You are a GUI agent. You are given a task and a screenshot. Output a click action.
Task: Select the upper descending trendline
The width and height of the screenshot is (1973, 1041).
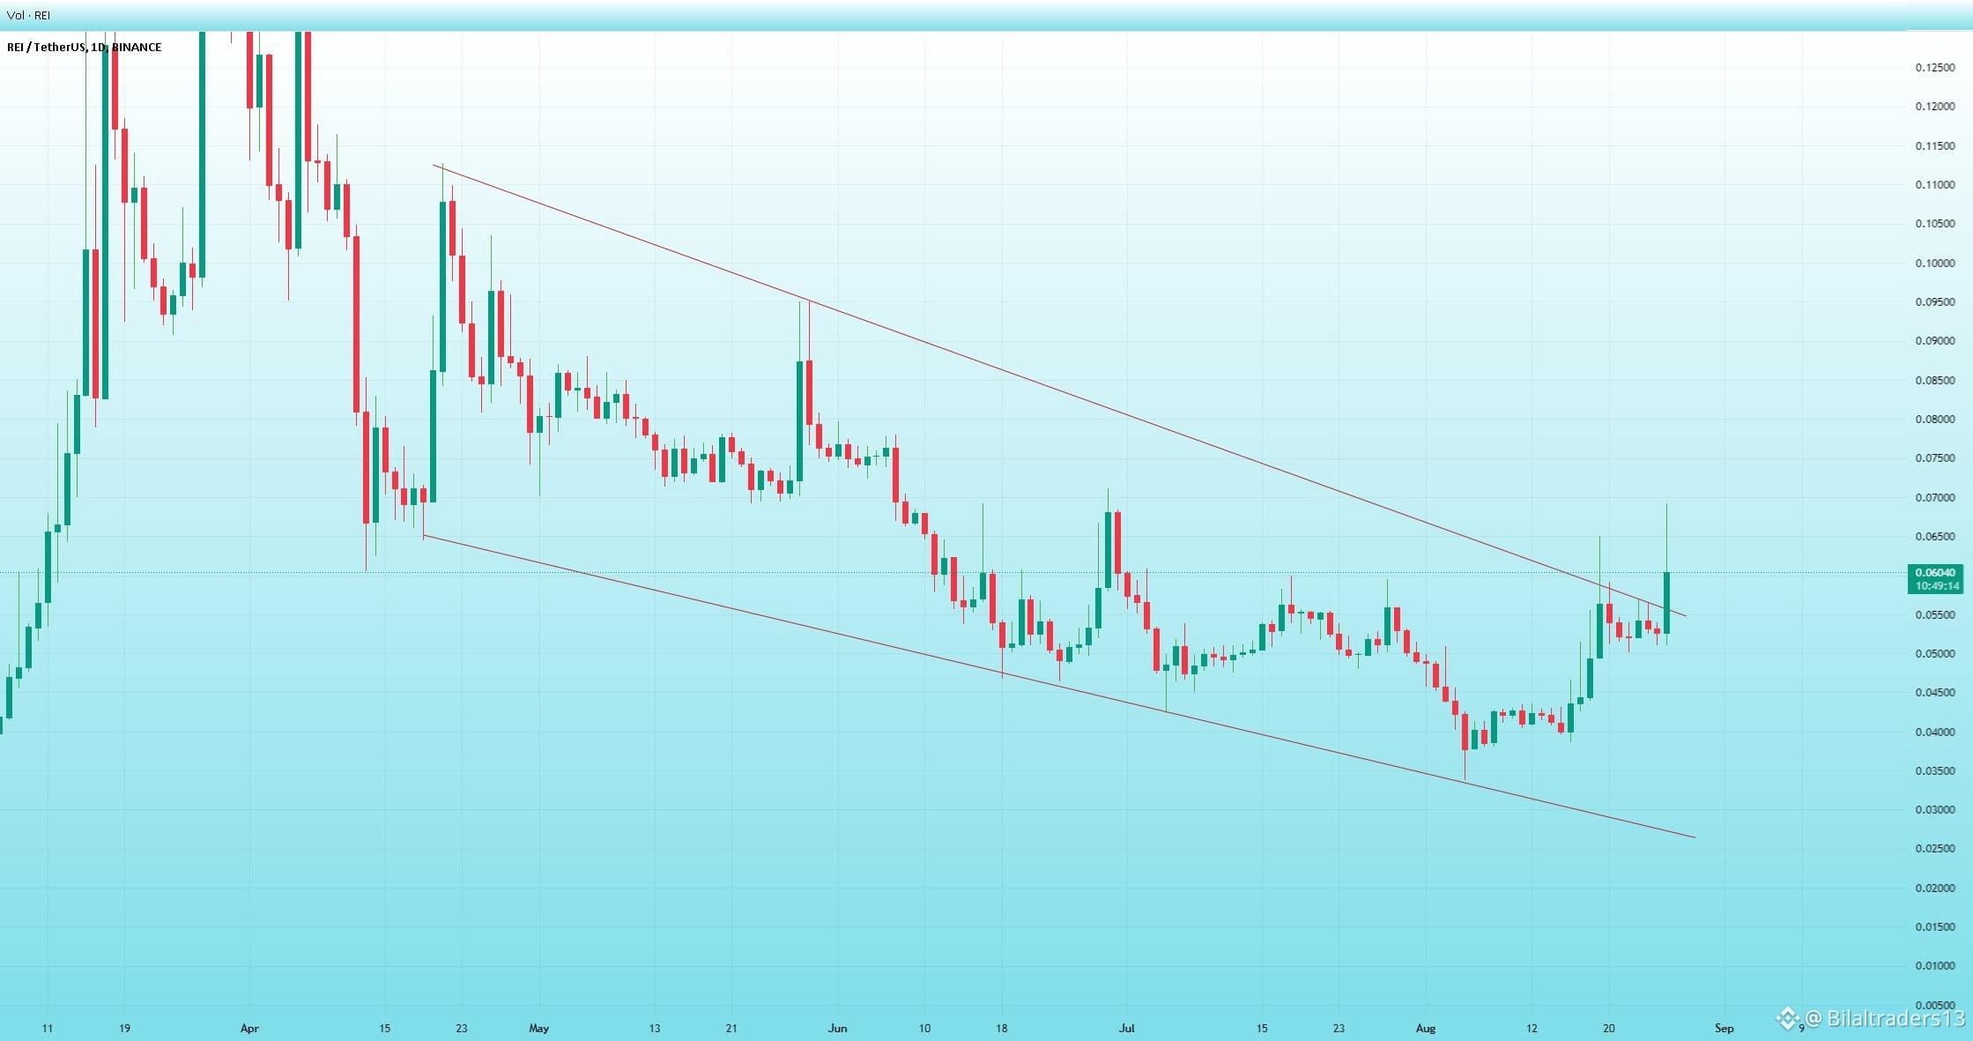pyautogui.click(x=1057, y=390)
